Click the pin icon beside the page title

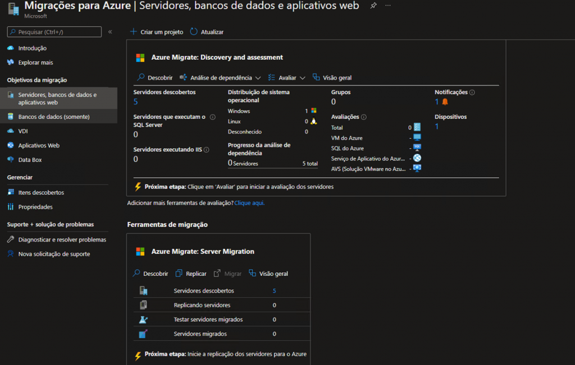pos(373,6)
